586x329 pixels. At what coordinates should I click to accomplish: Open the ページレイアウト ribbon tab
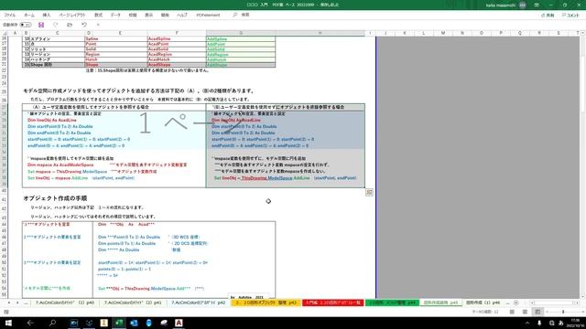pos(72,15)
